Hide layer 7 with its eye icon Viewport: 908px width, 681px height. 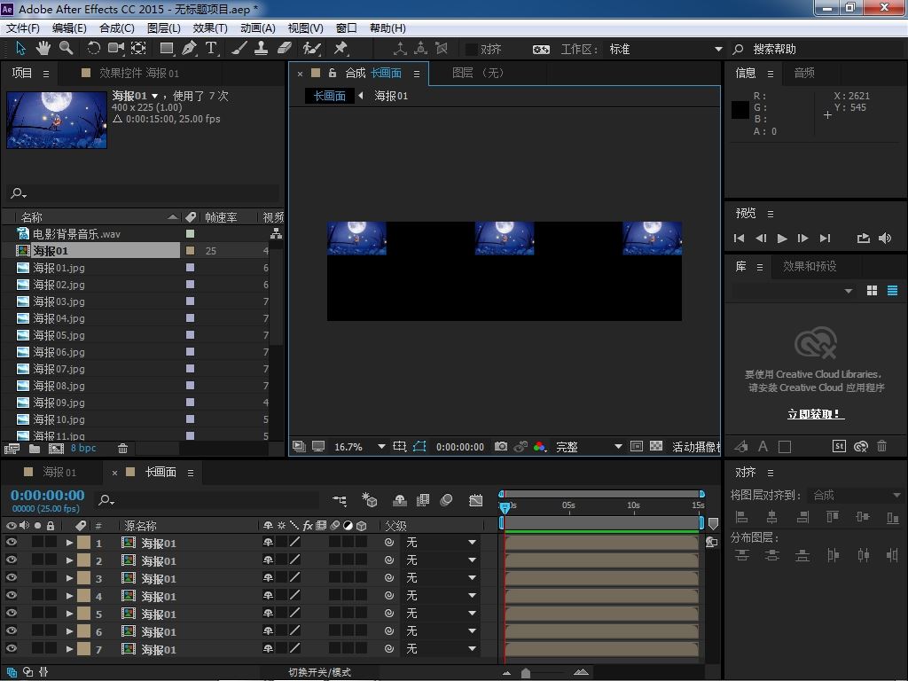(x=11, y=648)
